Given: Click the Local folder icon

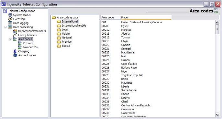Looking at the screenshot, I should [59, 29].
